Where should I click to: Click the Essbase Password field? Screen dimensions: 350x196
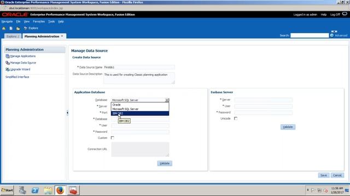[264, 113]
